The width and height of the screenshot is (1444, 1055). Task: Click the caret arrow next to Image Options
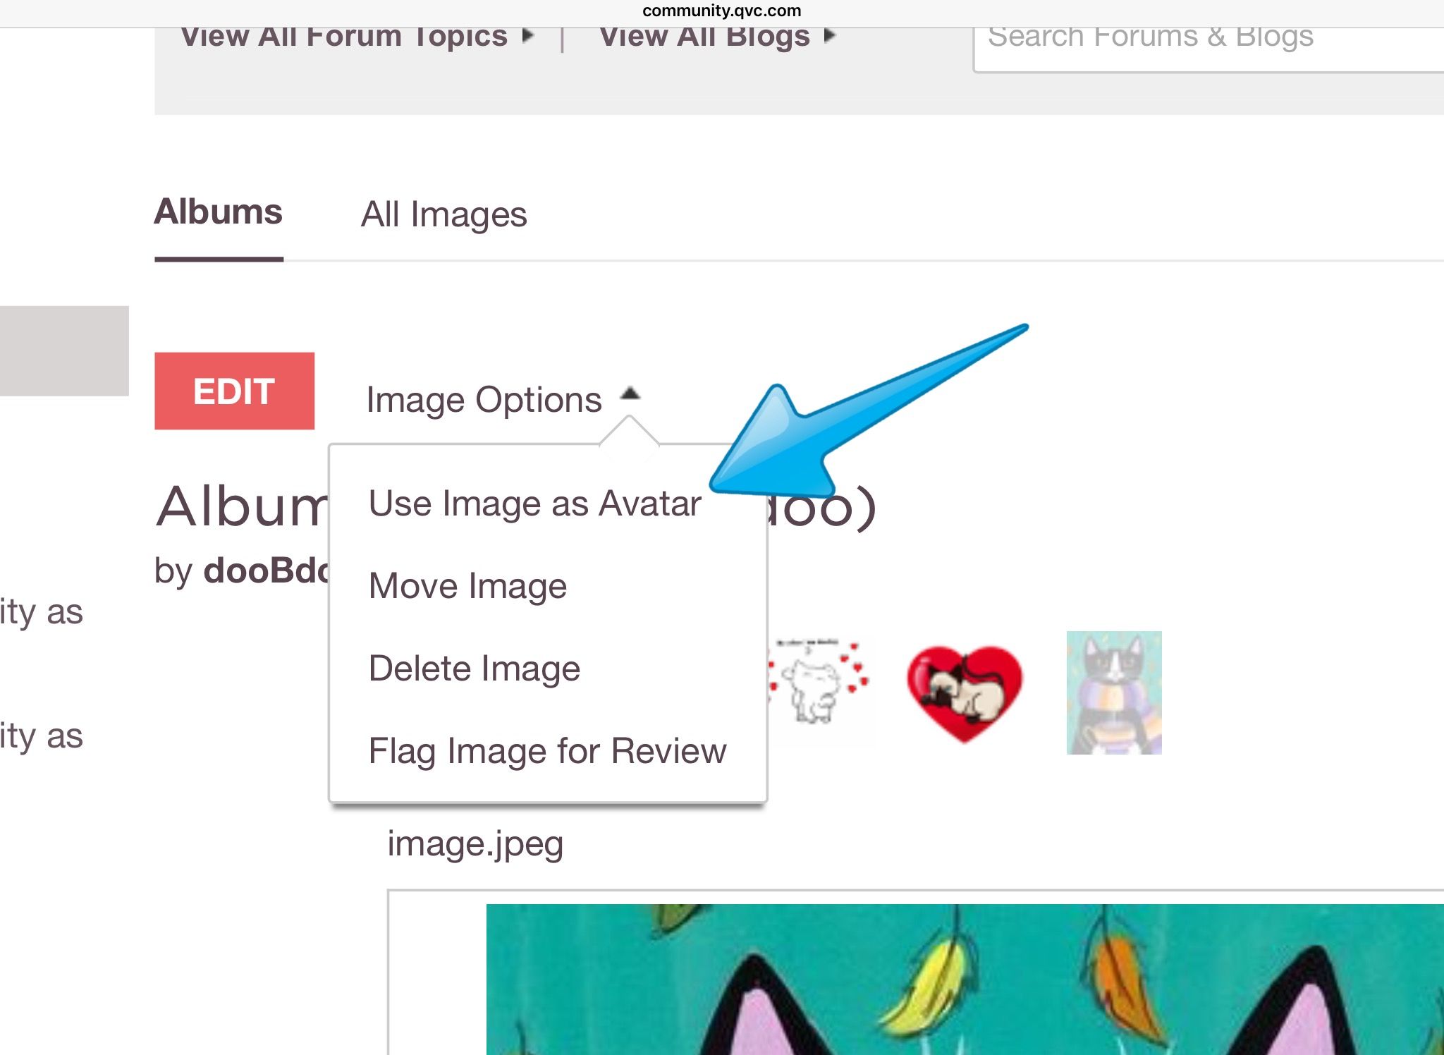pyautogui.click(x=630, y=394)
